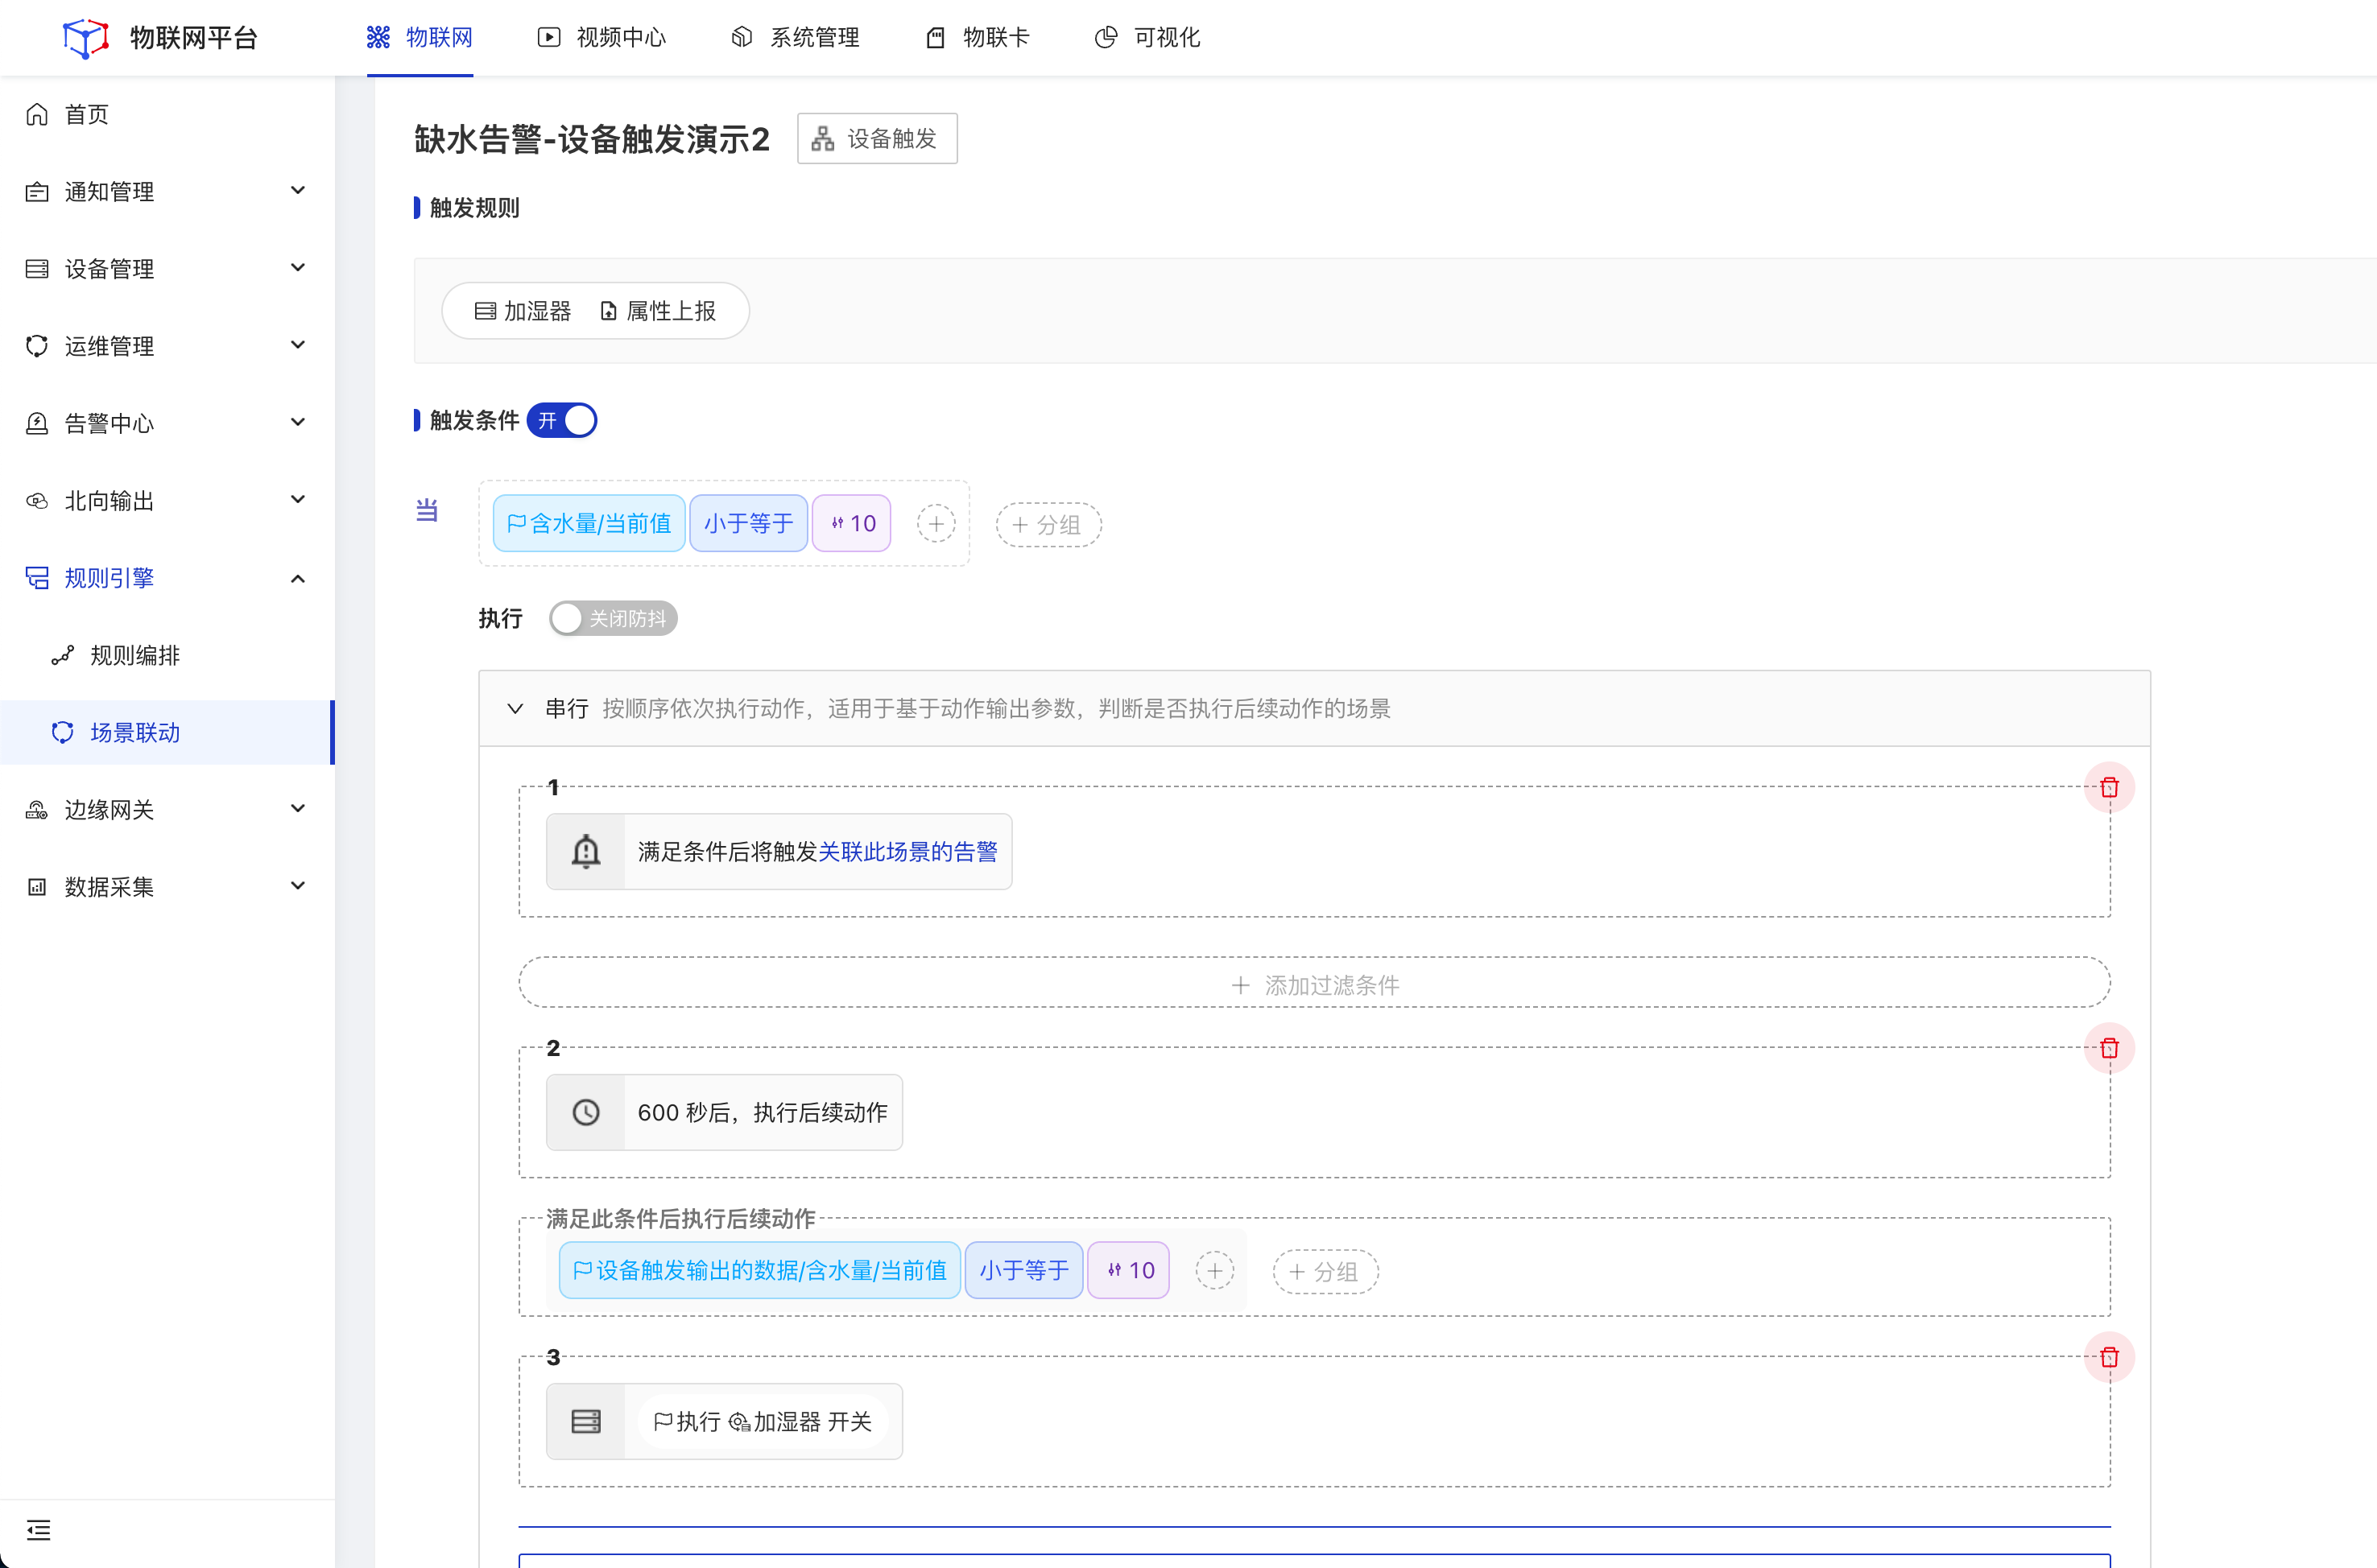Click the 添加过滤条件 button
The height and width of the screenshot is (1568, 2377).
1313,985
